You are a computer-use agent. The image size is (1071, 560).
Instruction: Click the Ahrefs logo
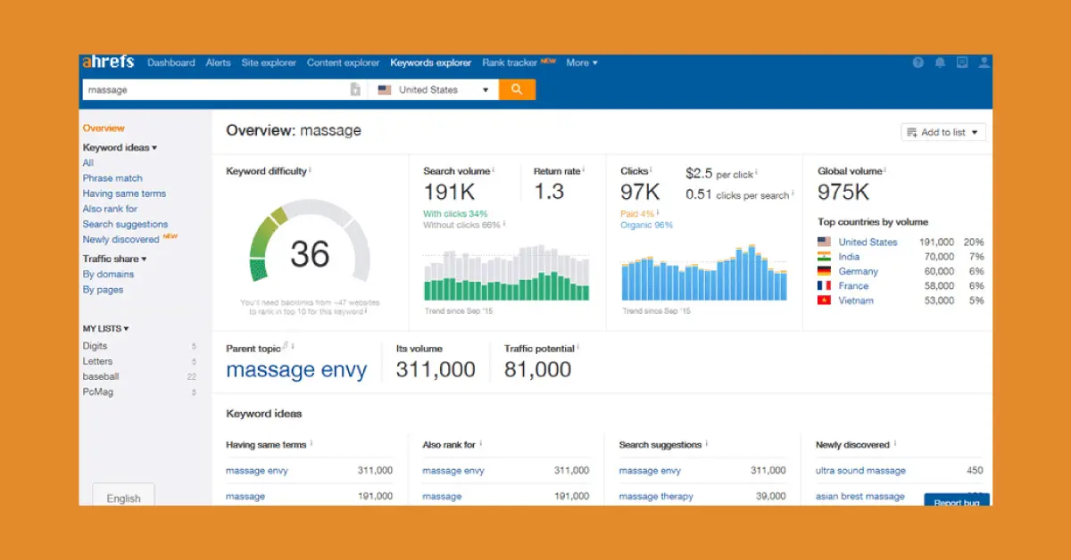click(108, 62)
